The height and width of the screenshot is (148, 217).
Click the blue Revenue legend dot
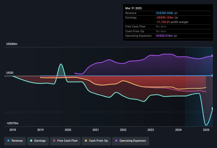pyautogui.click(x=8, y=141)
